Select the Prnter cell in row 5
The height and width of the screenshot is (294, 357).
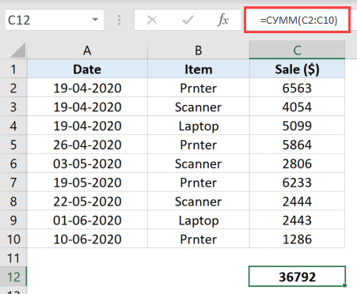click(x=199, y=145)
